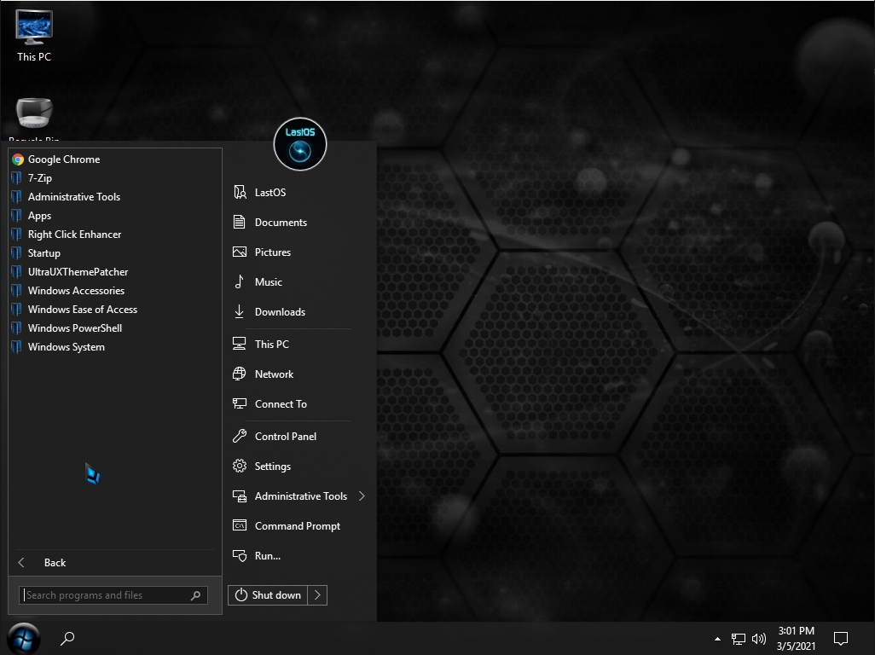Click the Control Panel wrench icon
The width and height of the screenshot is (875, 655).
tap(240, 437)
